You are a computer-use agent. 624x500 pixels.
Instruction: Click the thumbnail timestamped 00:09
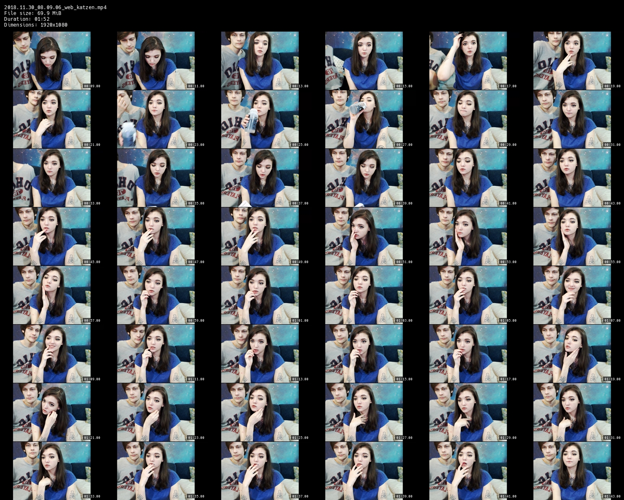[x=52, y=60]
